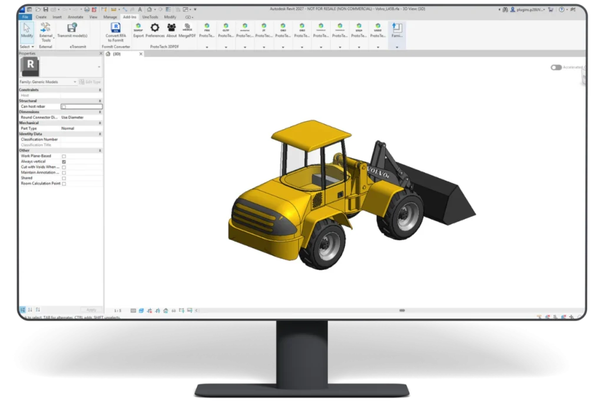This screenshot has height=402, width=603.
Task: Click the visual style cube icon in view bar
Action: click(x=141, y=311)
